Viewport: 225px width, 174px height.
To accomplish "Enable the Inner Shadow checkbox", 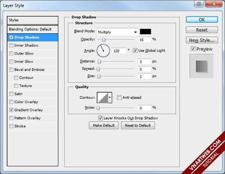I will (x=12, y=46).
